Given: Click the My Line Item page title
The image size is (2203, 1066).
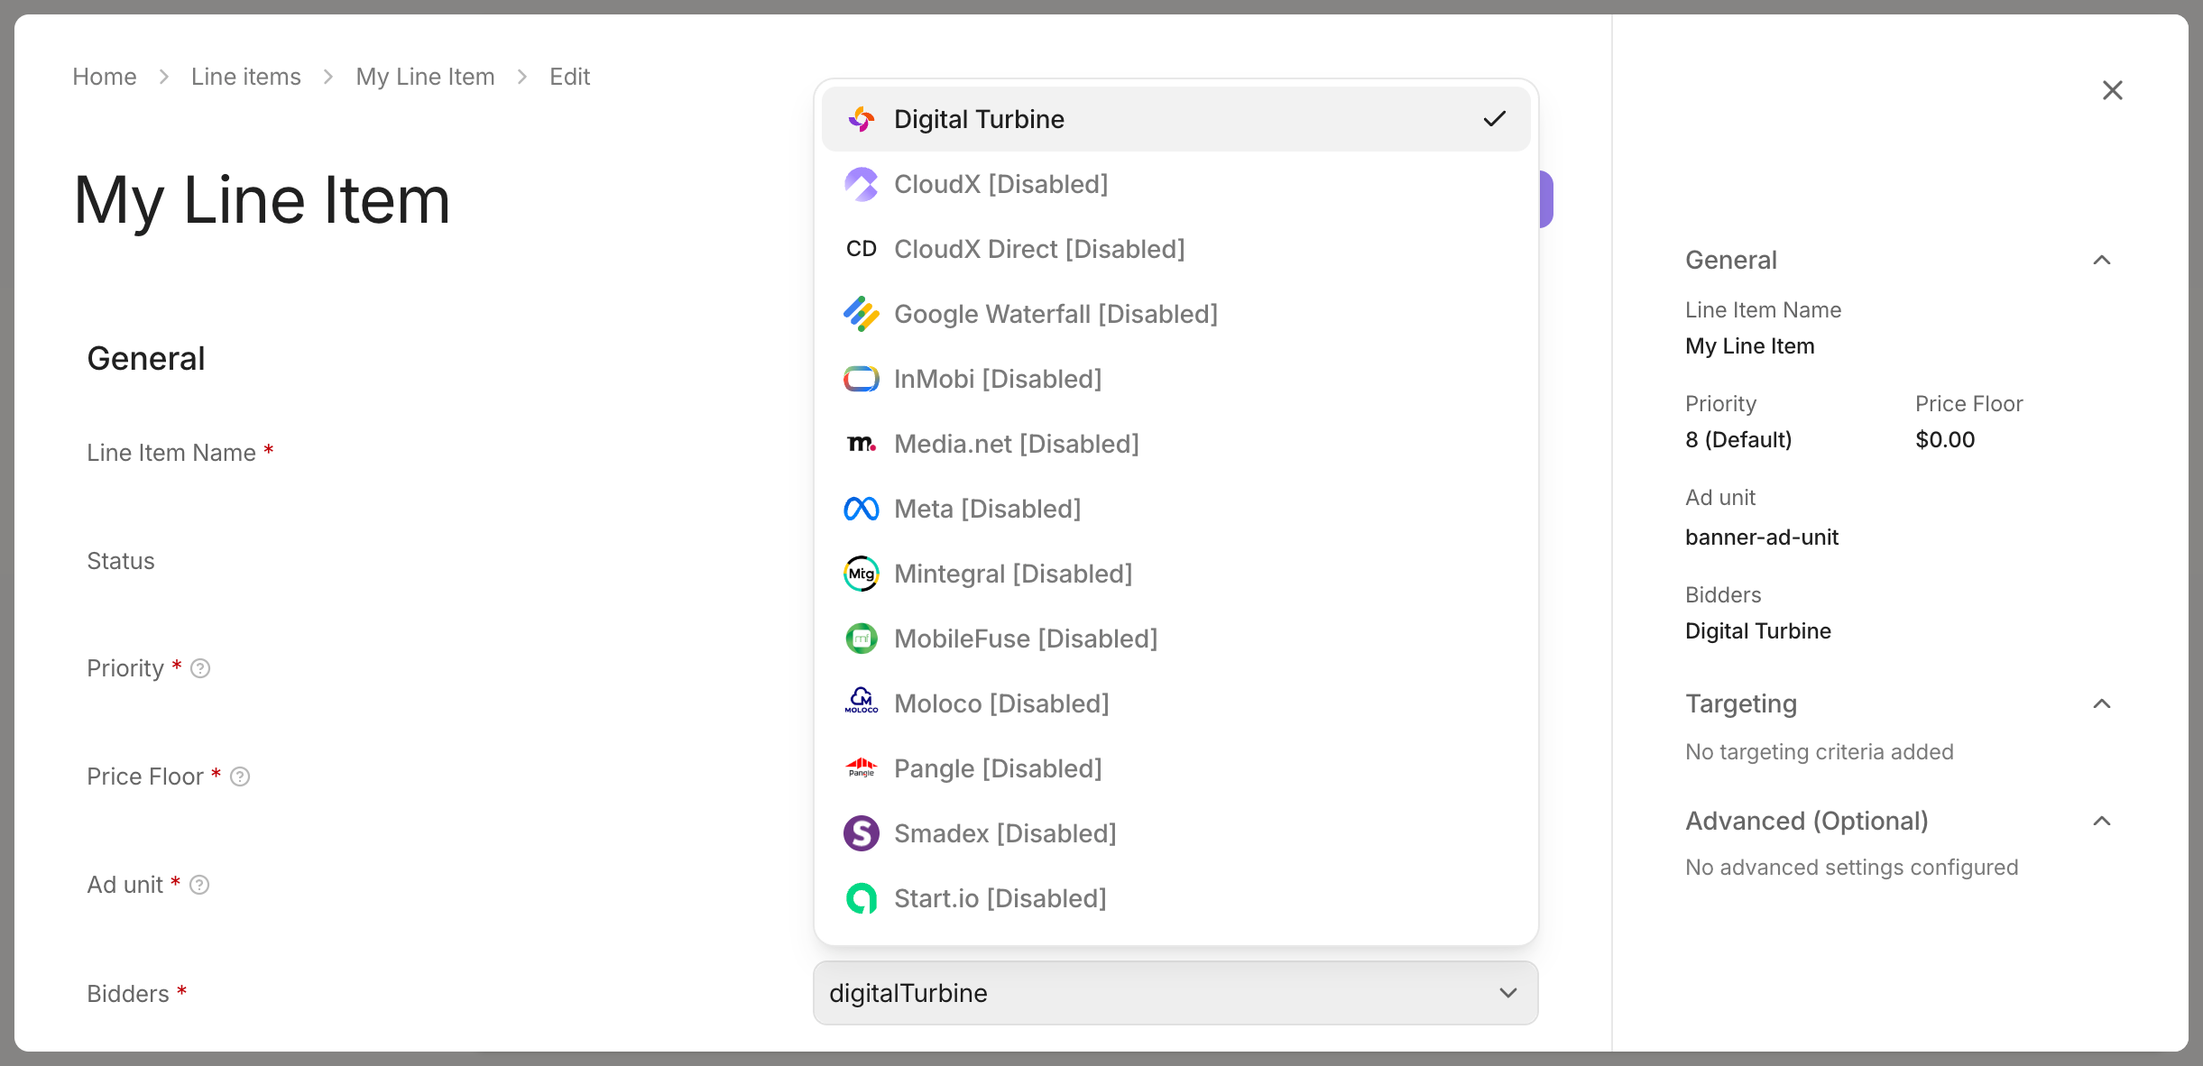Looking at the screenshot, I should click(262, 200).
